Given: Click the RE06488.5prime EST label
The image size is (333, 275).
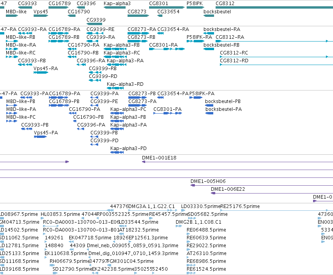Looking at the screenshot, I should (206, 230).
